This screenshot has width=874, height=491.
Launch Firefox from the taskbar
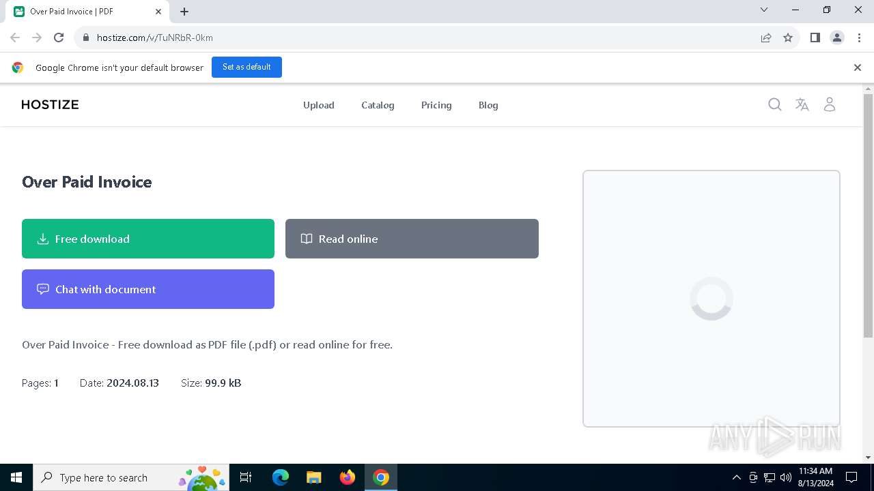tap(348, 477)
